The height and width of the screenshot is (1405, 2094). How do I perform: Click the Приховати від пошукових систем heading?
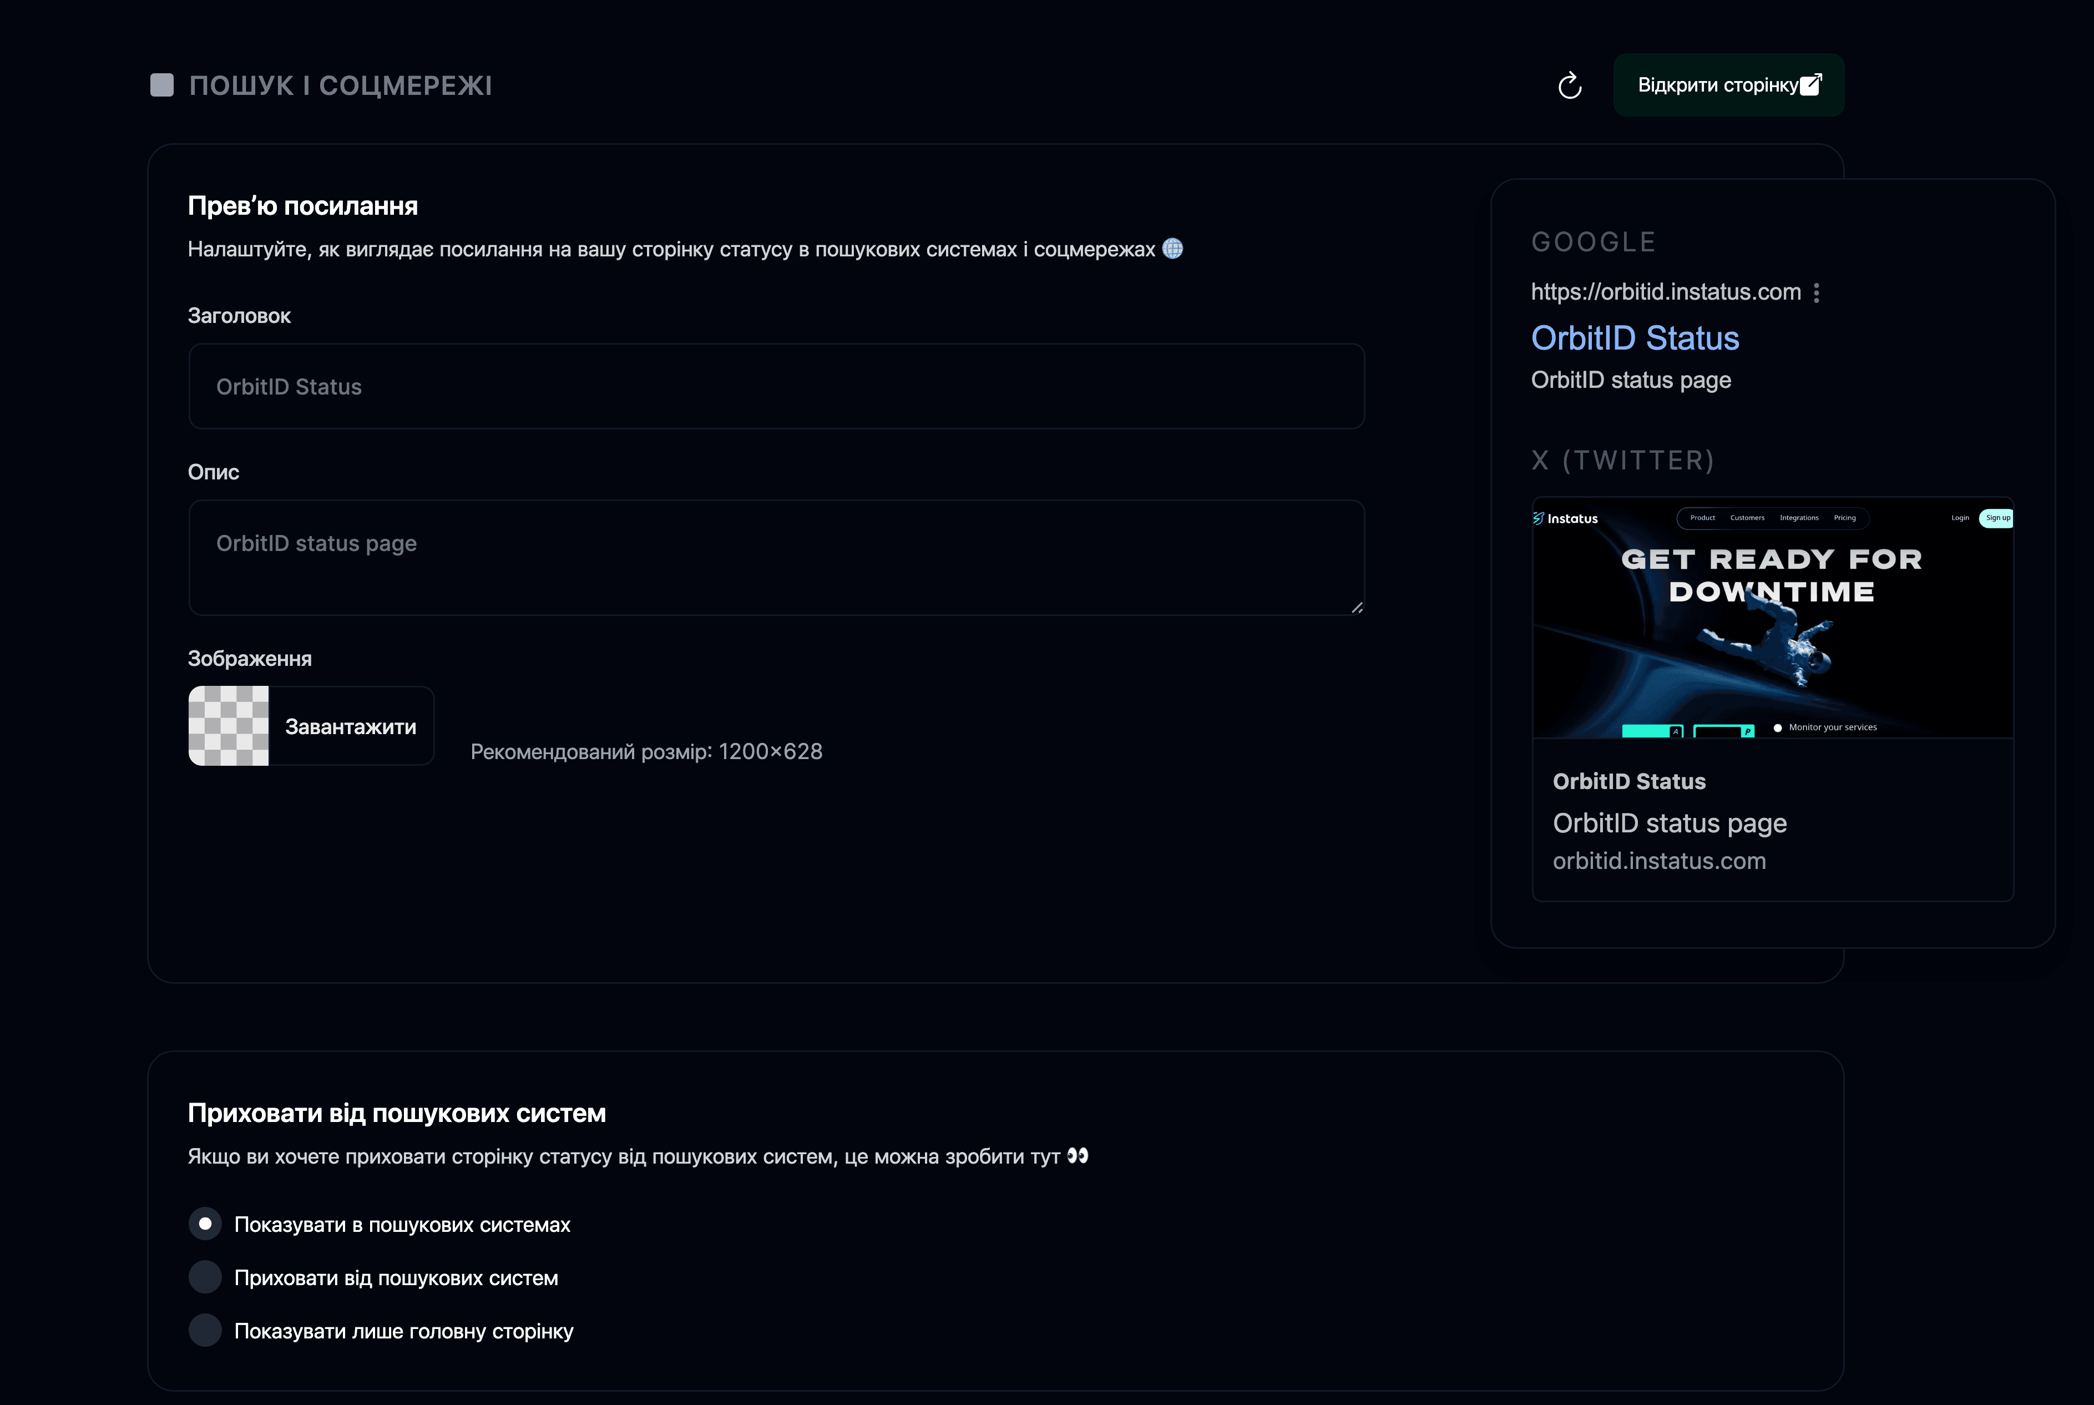click(x=397, y=1114)
